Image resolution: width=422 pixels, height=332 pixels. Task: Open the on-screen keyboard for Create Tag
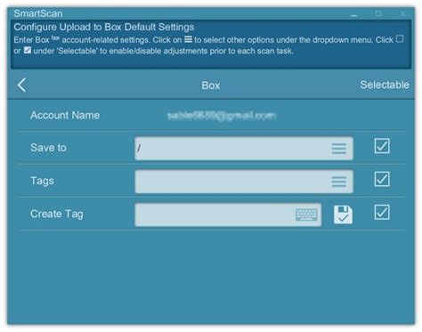306,215
